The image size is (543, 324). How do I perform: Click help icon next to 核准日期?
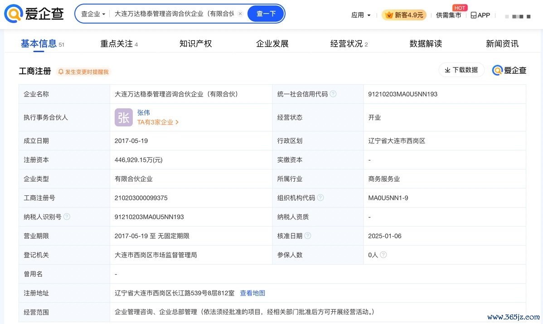tap(307, 236)
